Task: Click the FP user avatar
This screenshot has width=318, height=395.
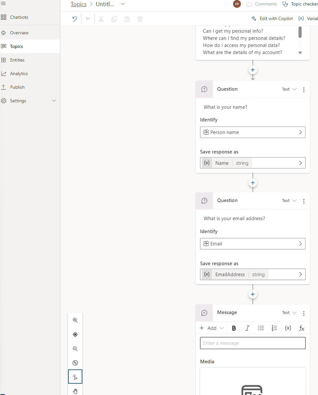Action: click(237, 4)
